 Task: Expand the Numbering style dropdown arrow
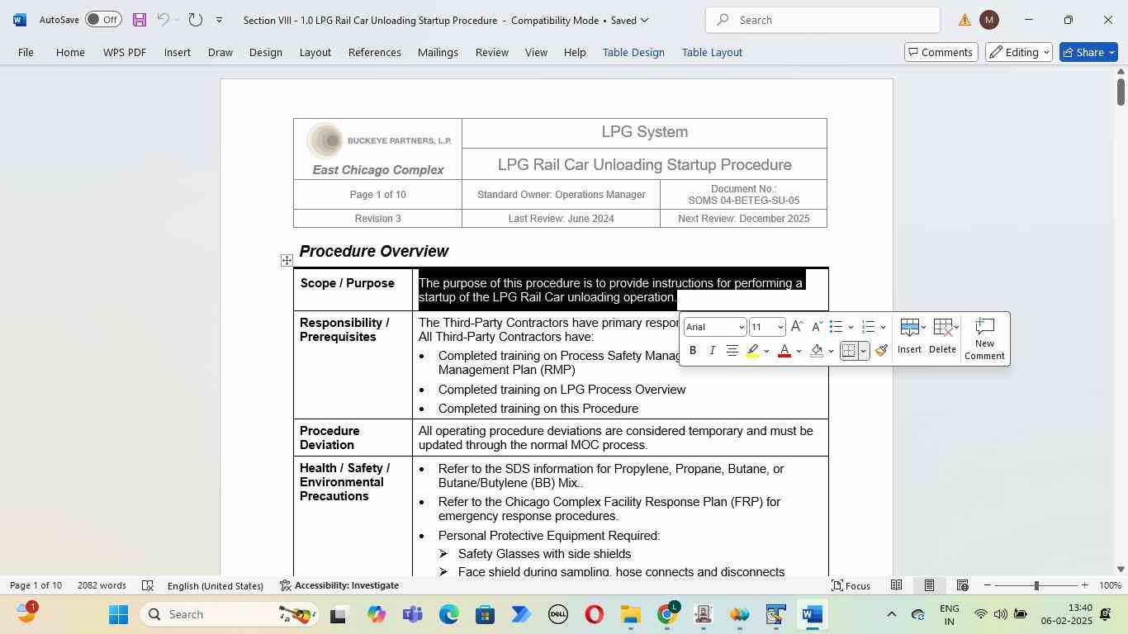coord(883,327)
